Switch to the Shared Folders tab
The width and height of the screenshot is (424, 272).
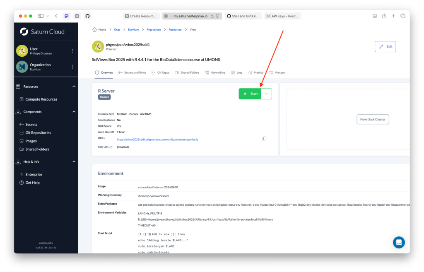pos(187,72)
